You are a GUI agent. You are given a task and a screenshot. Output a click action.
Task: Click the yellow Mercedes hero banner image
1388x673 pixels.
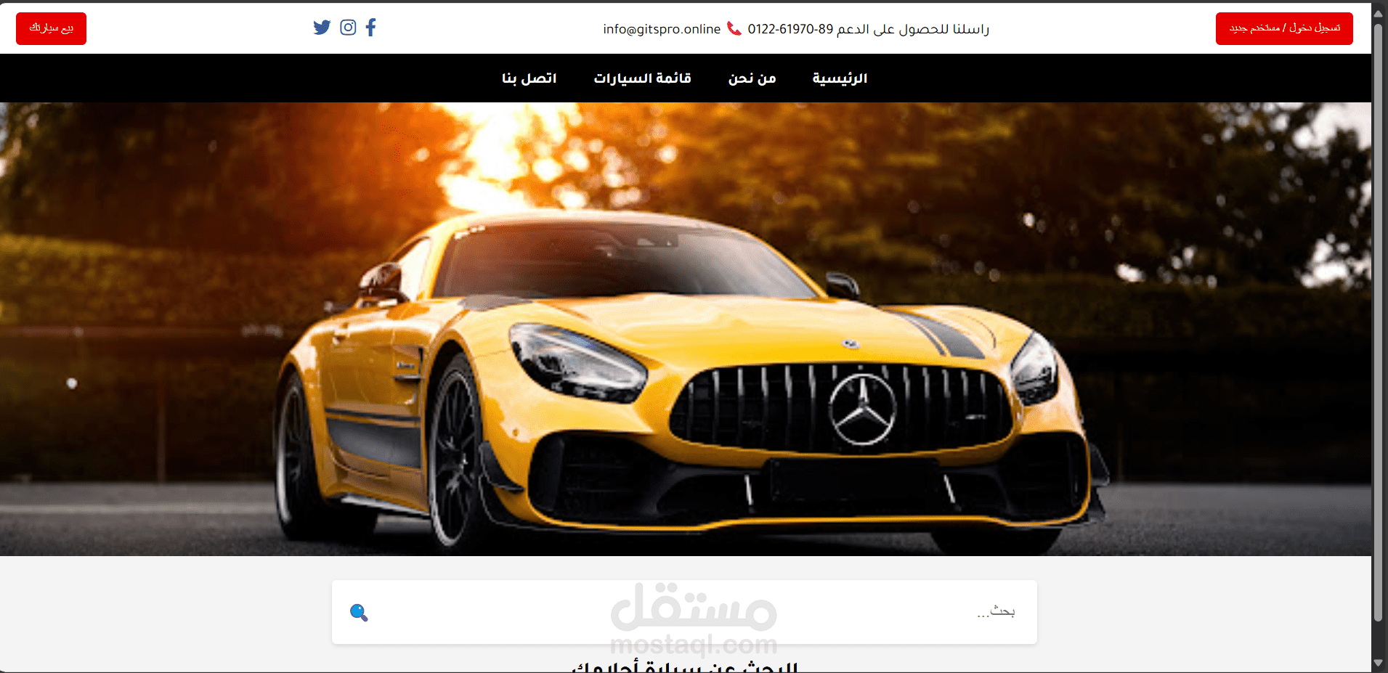tap(686, 329)
